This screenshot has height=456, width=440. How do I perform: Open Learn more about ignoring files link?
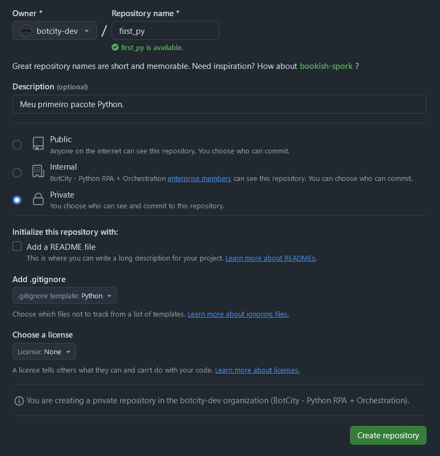[238, 314]
